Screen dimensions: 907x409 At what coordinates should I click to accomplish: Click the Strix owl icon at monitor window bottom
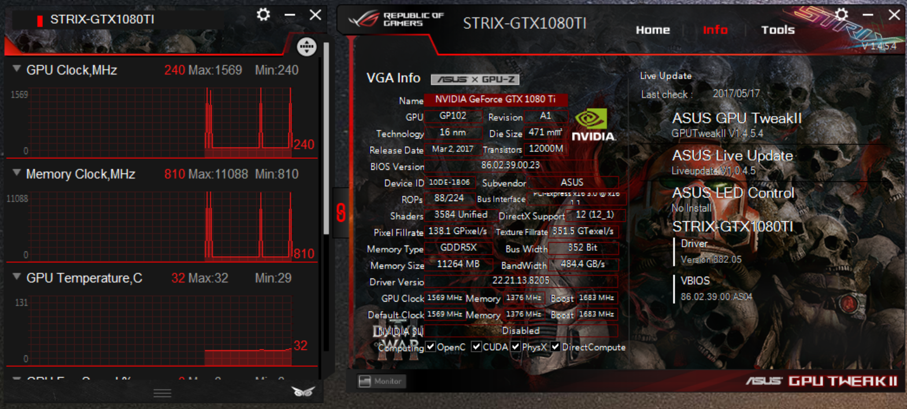pos(303,392)
